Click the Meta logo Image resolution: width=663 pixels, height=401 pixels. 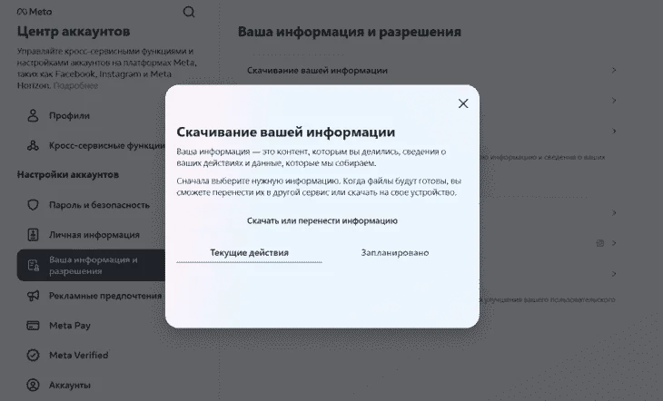35,12
